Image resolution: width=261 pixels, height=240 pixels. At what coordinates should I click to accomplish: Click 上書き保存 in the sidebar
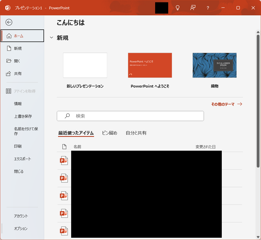(22, 116)
